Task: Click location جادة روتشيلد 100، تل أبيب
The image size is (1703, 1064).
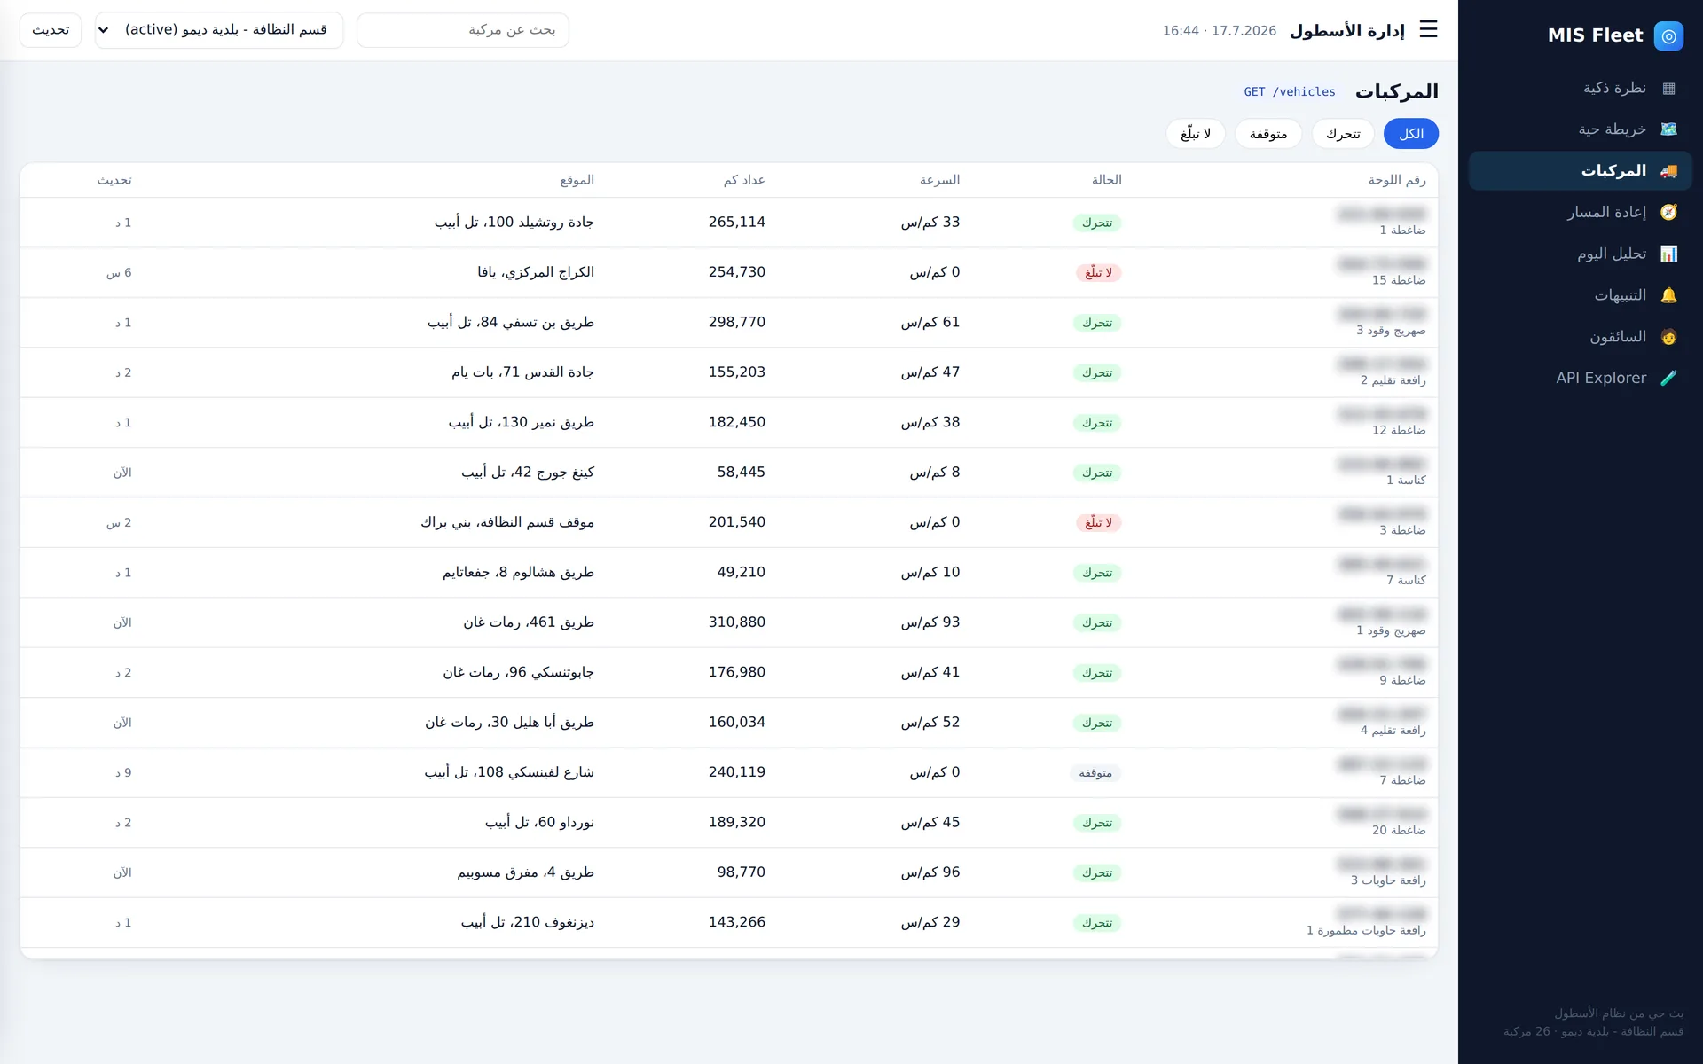Action: pyautogui.click(x=514, y=223)
